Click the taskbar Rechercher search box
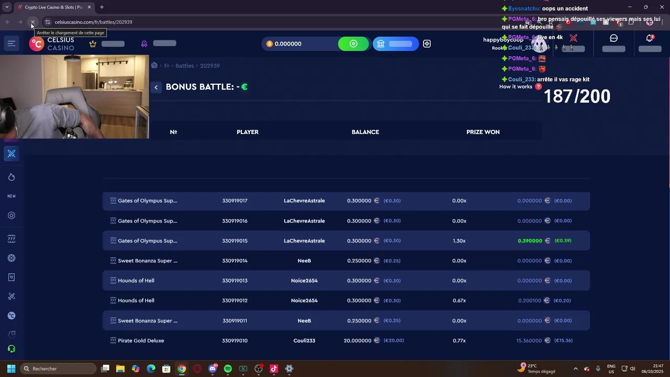Viewport: 670px width, 377px height. [58, 369]
